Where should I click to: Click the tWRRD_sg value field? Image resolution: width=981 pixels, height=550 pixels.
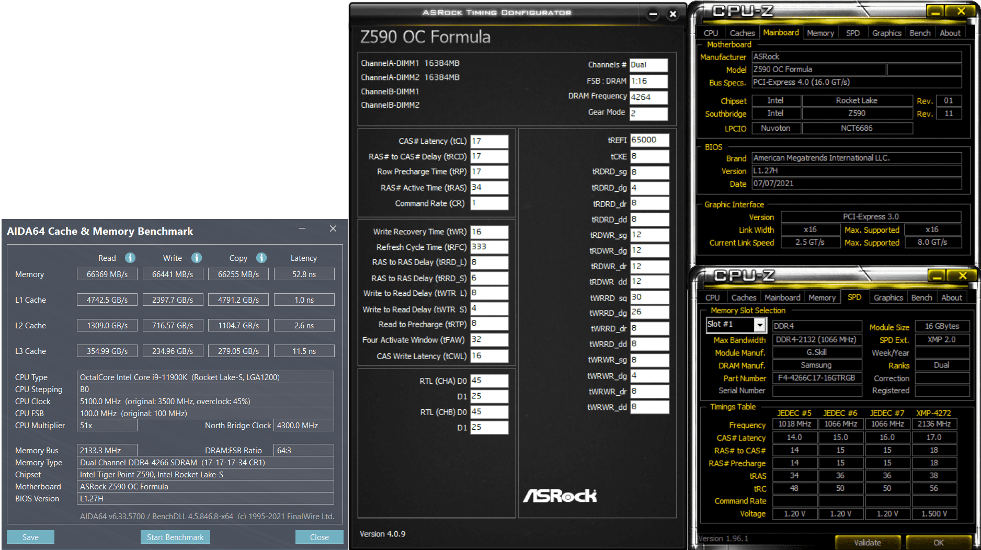point(649,297)
